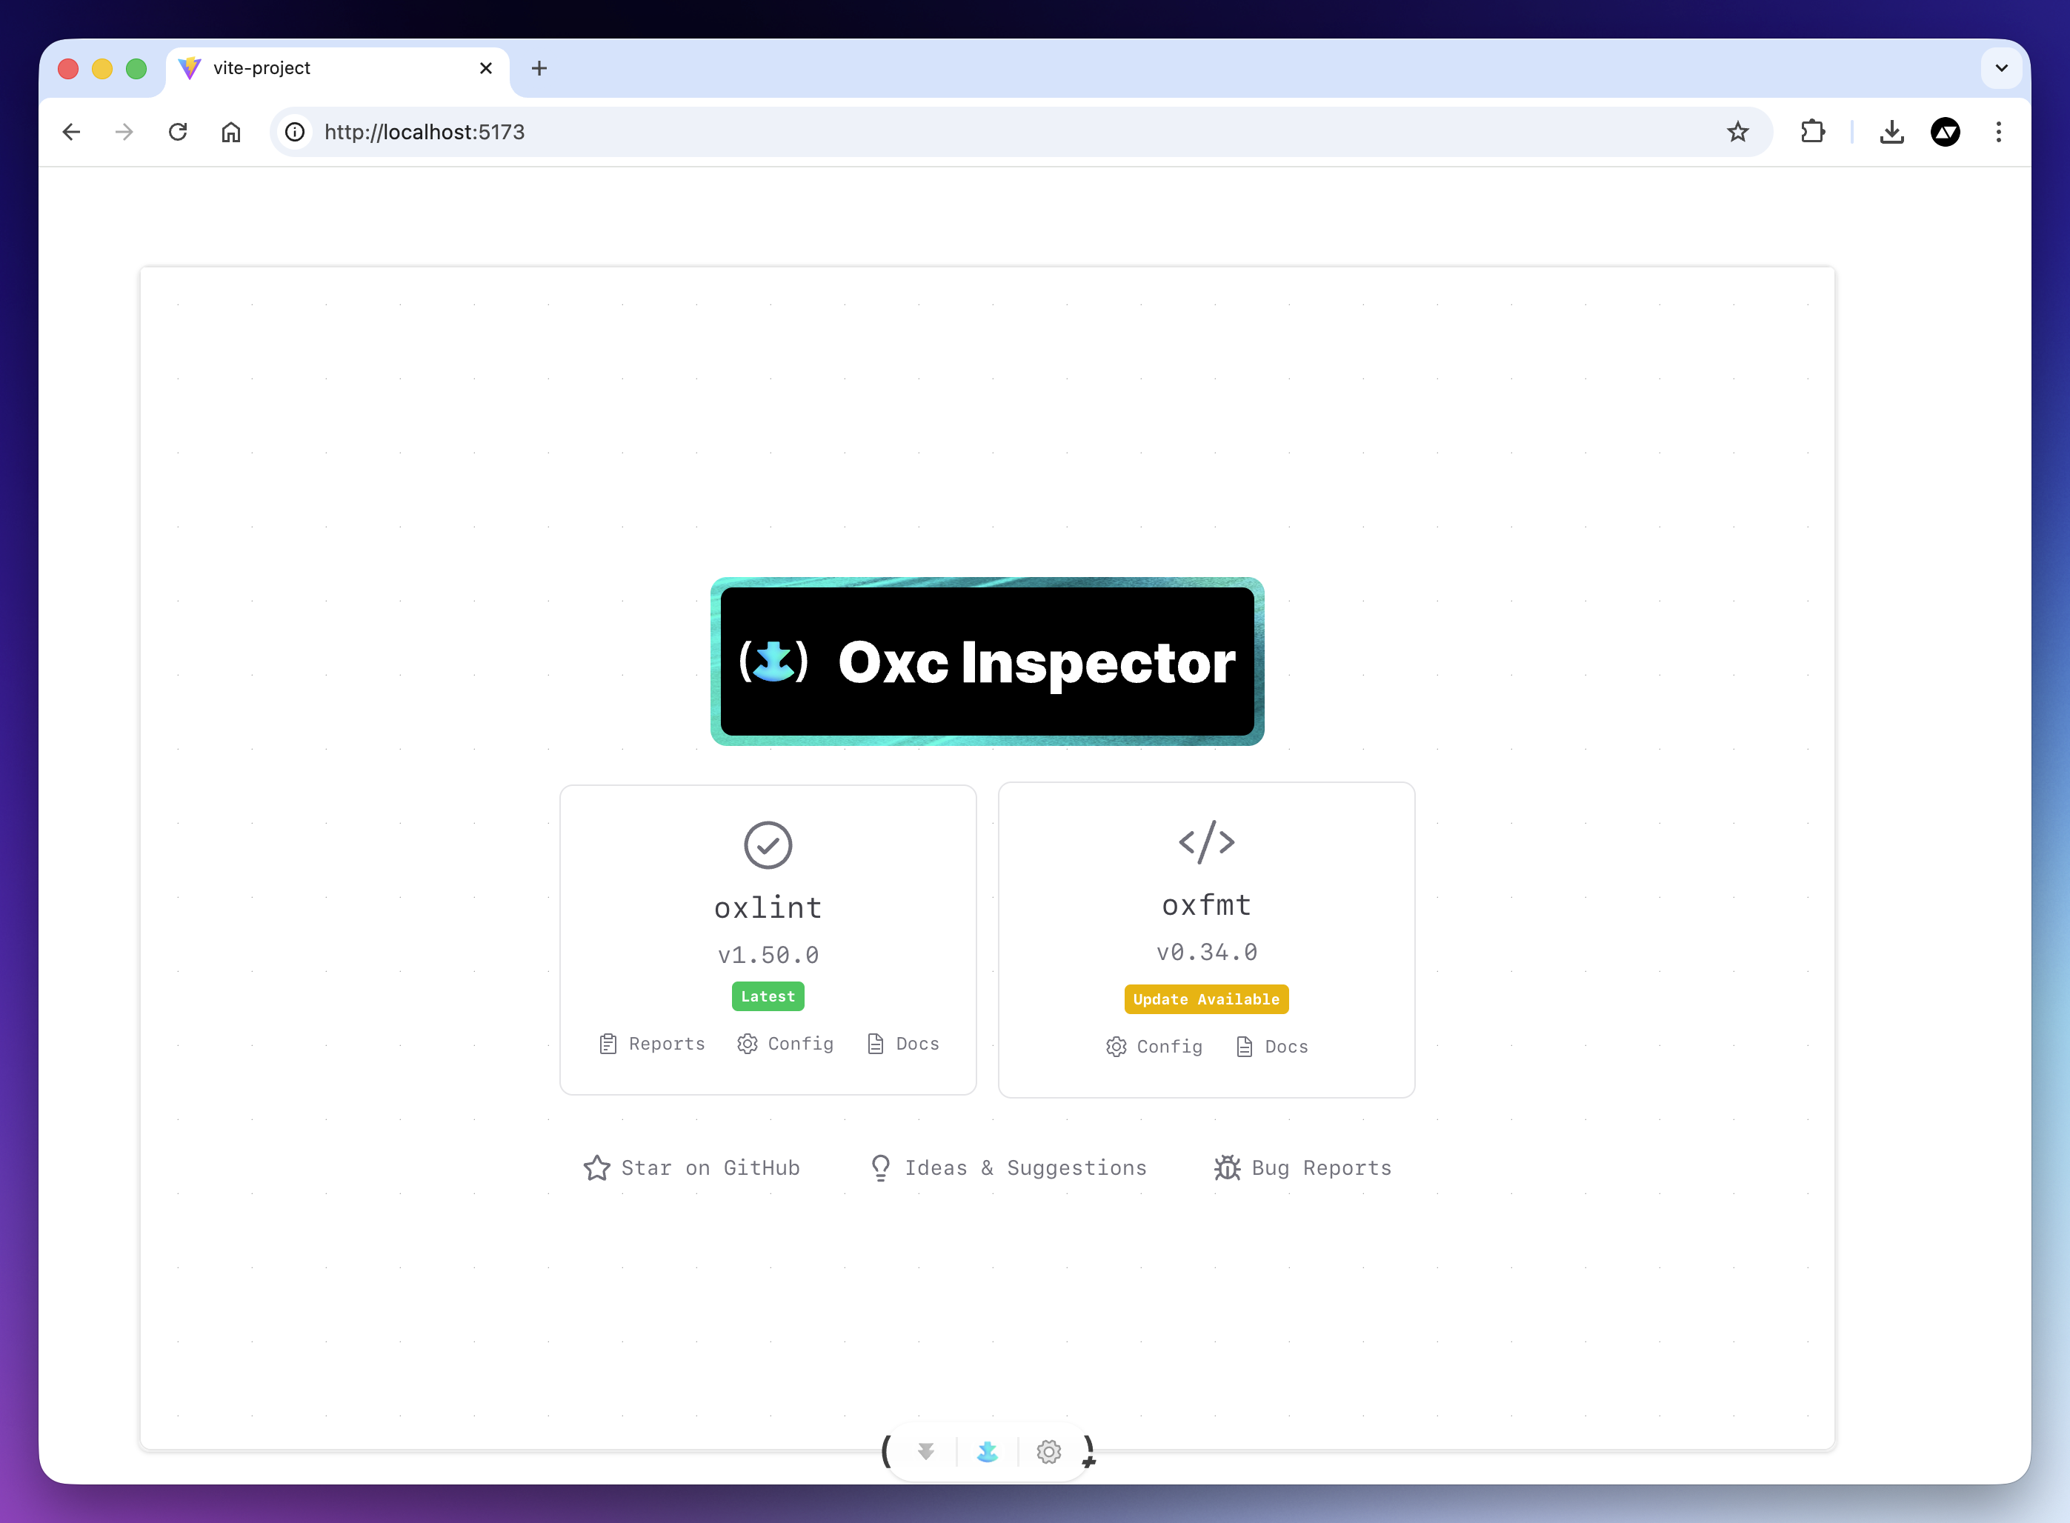Click the Star on GitHub link
This screenshot has width=2070, height=1523.
[x=691, y=1168]
